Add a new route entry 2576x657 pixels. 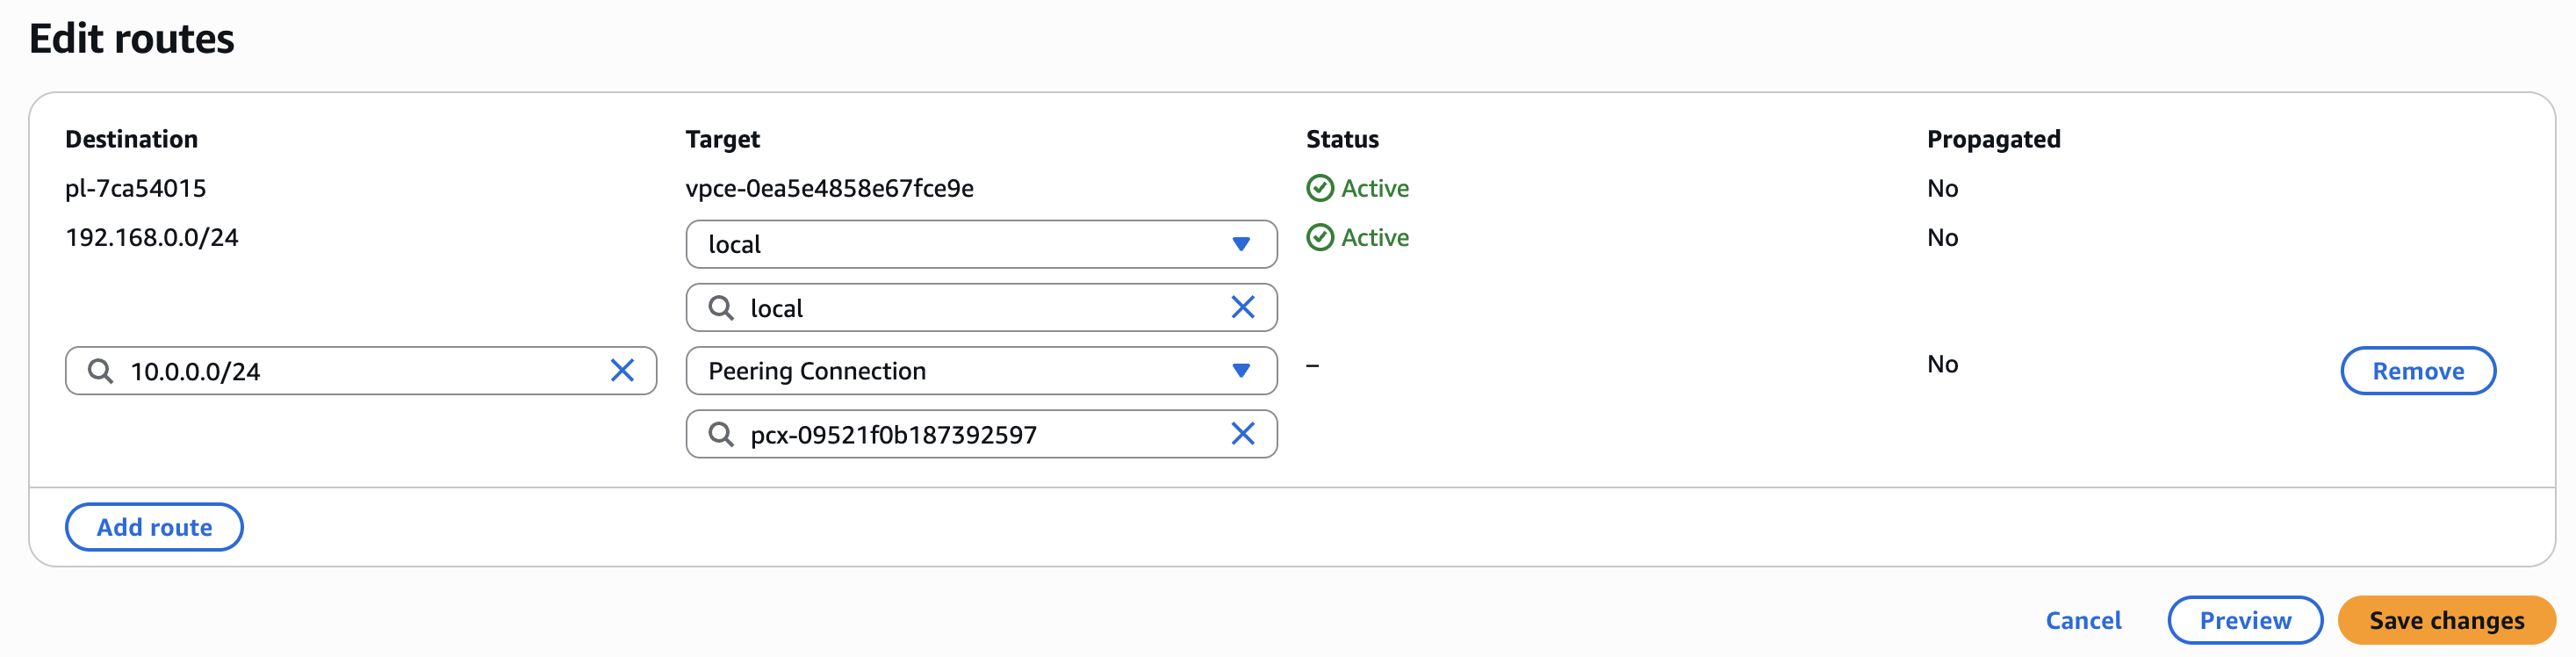[x=154, y=527]
